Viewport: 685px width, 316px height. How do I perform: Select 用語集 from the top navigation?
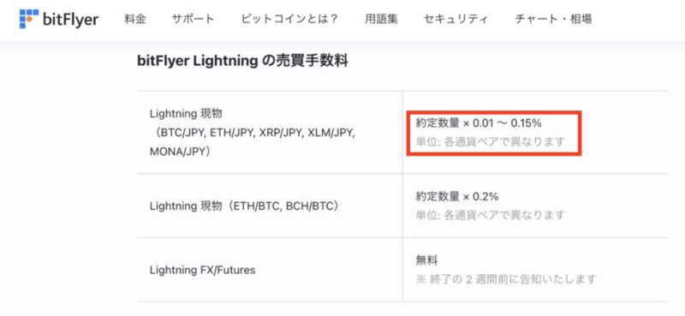click(x=381, y=19)
